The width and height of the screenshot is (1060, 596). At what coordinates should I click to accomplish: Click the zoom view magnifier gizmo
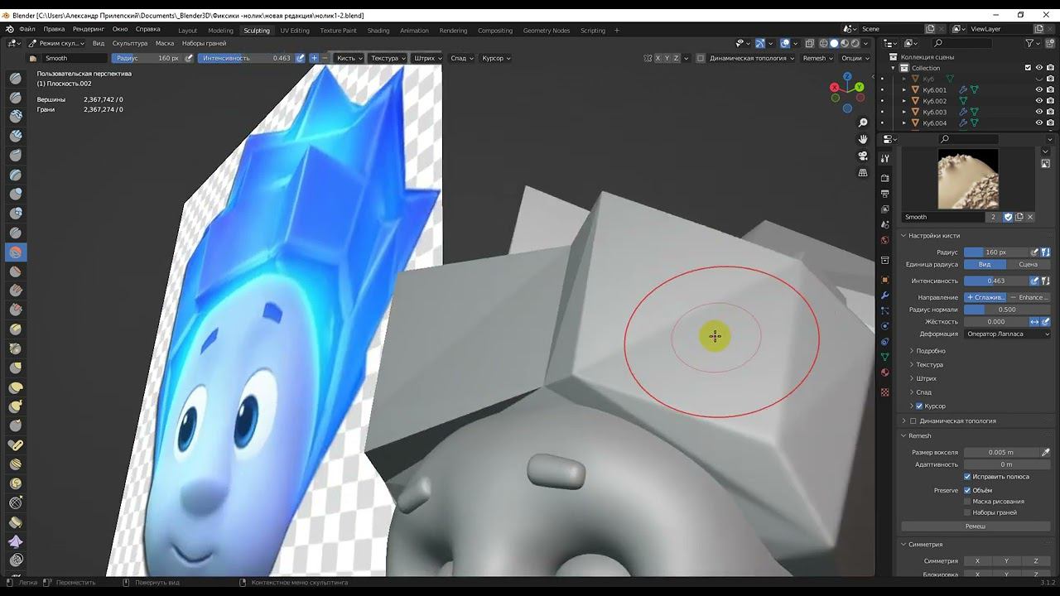click(863, 123)
